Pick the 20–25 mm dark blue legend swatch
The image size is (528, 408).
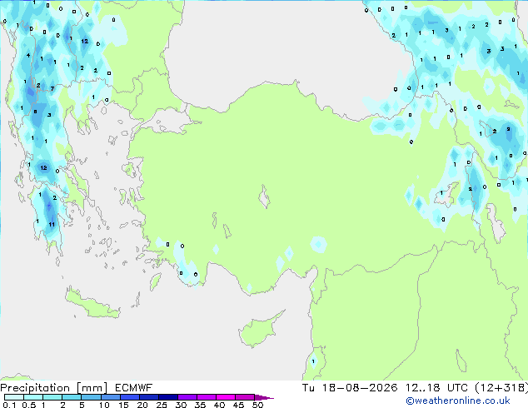point(149,397)
